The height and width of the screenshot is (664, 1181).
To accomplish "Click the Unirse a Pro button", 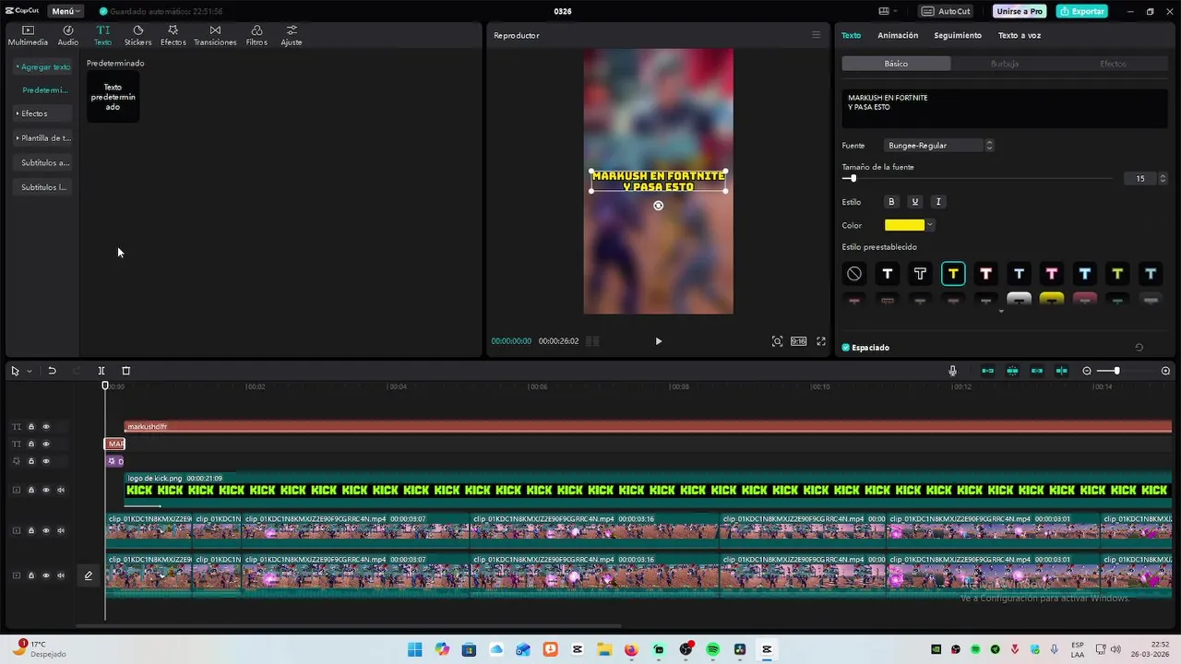I will point(1020,11).
